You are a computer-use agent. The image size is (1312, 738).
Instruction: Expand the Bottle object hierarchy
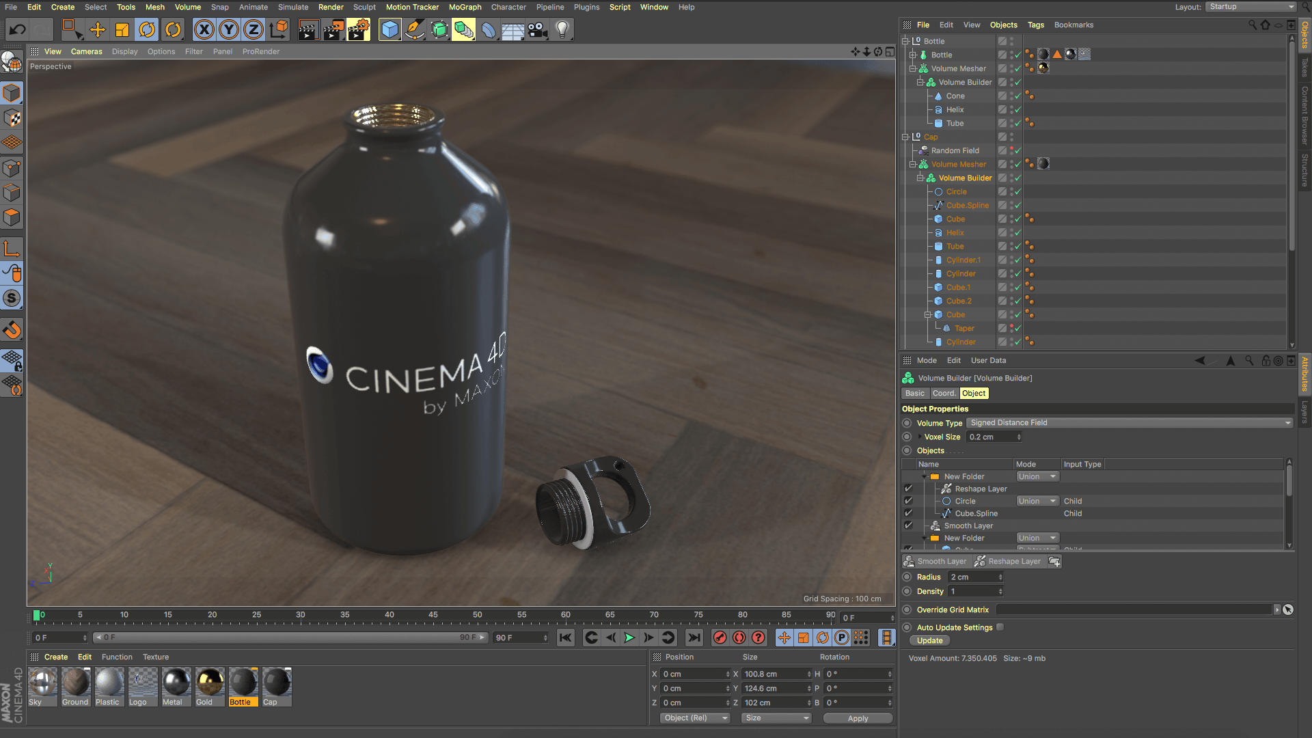tap(912, 55)
